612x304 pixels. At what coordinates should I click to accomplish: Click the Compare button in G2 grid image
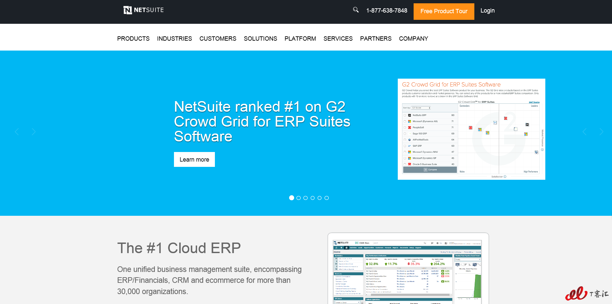(x=430, y=170)
